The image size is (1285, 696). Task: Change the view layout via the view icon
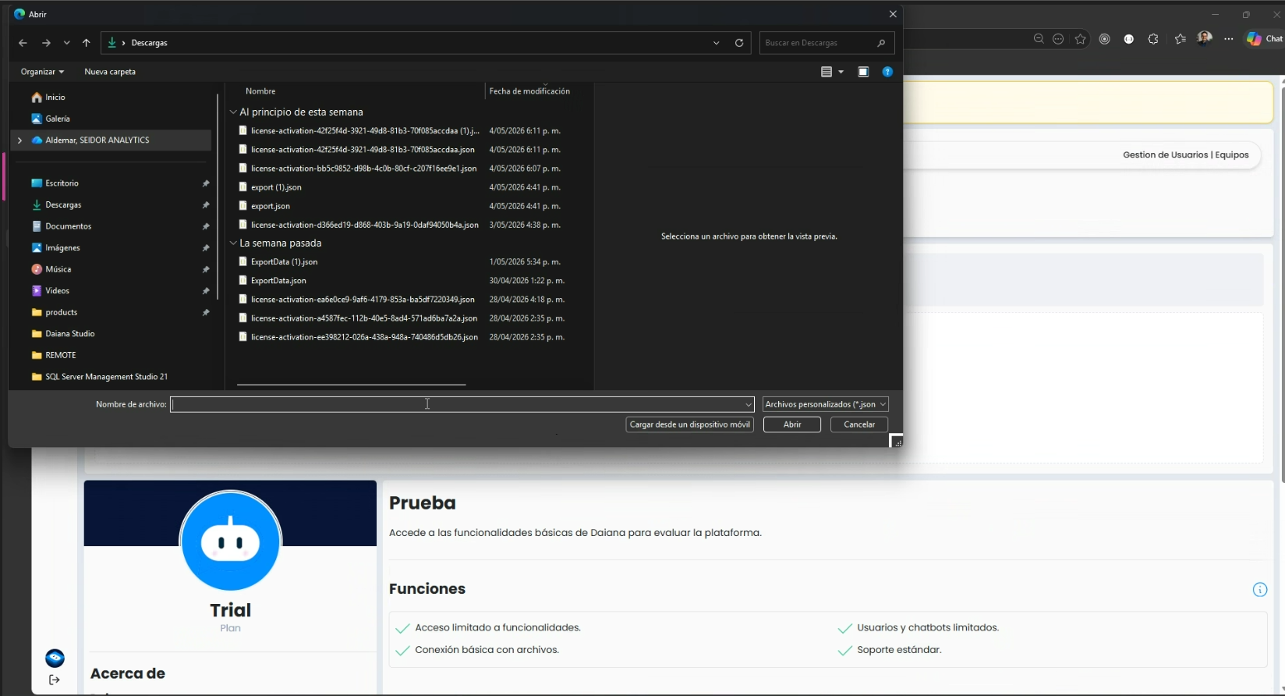[827, 72]
